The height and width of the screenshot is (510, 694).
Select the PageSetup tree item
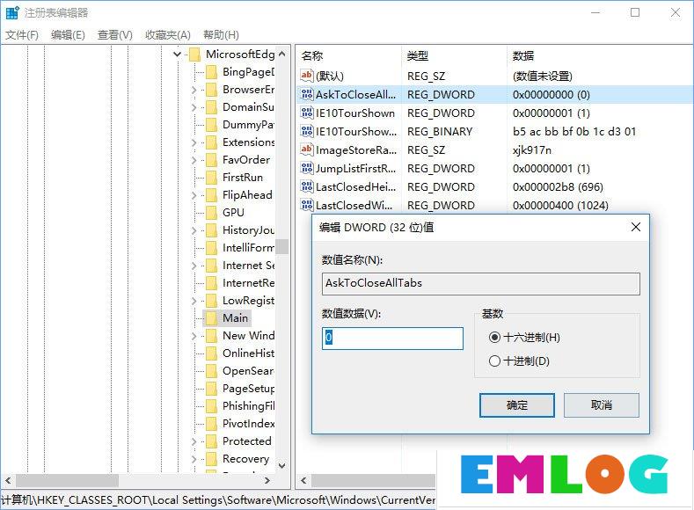pyautogui.click(x=248, y=389)
